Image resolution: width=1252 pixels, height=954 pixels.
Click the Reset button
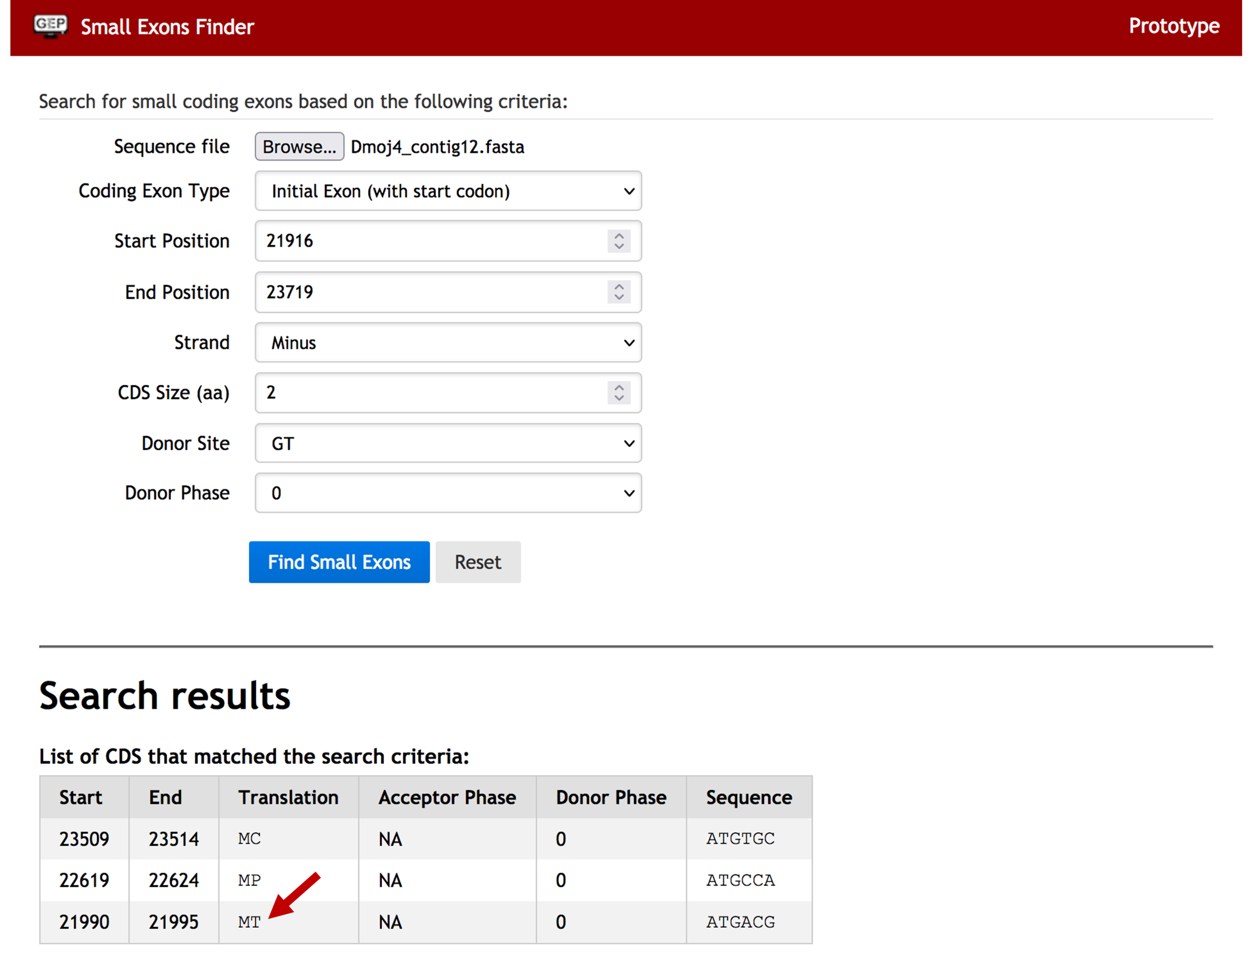478,562
